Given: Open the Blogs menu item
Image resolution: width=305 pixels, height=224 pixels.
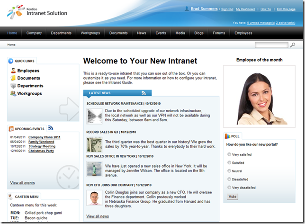Looking at the screenshot, I should pyautogui.click(x=199, y=33).
